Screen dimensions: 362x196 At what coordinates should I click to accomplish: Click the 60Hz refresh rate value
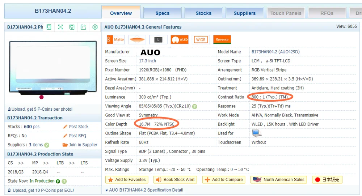coord(144,142)
